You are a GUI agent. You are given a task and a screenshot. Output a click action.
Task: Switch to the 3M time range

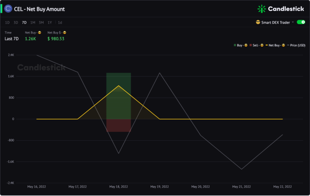(x=41, y=23)
